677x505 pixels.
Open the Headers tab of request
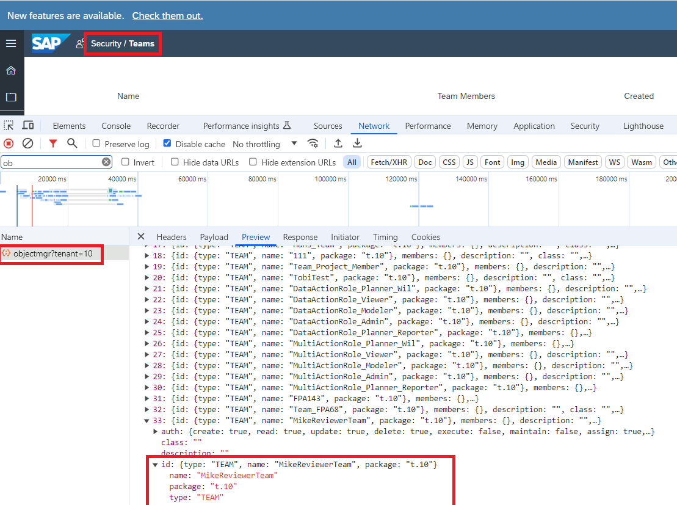point(172,237)
